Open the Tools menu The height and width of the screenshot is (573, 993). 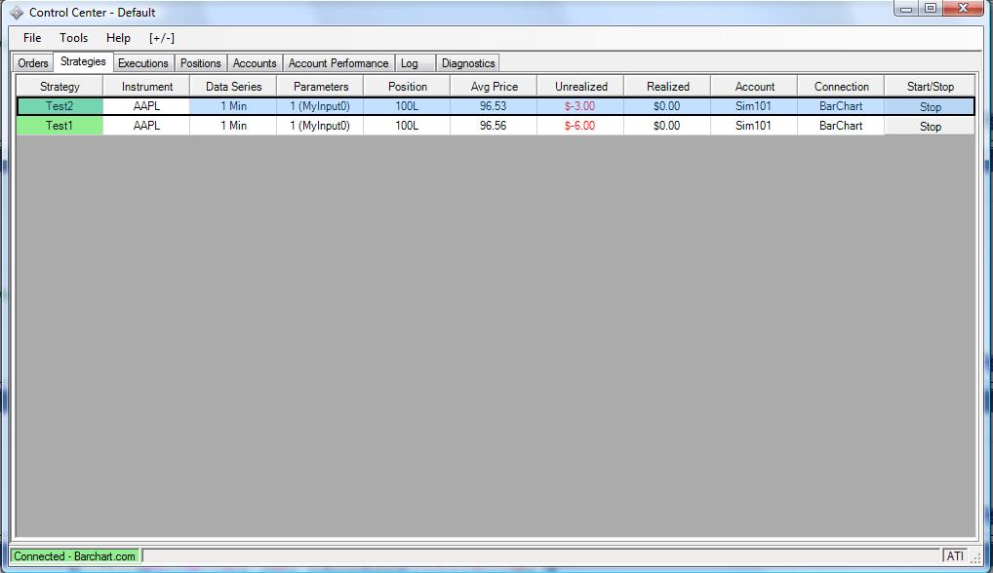tap(73, 38)
